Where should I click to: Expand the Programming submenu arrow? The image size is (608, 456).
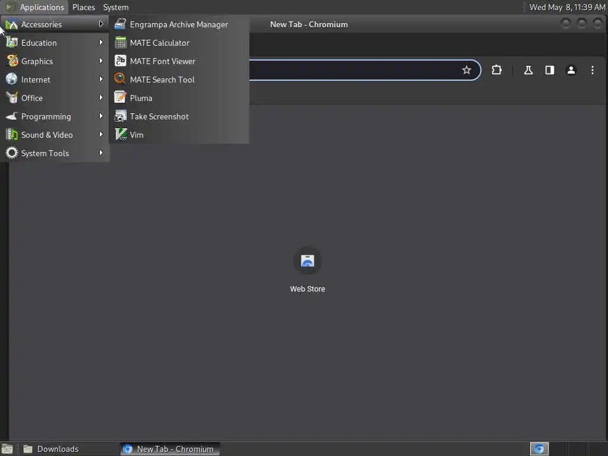coord(101,116)
